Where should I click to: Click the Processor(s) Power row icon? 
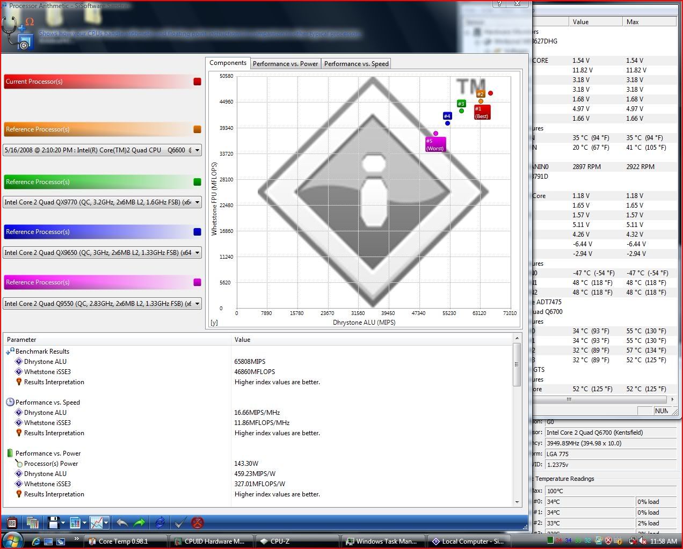(x=19, y=463)
